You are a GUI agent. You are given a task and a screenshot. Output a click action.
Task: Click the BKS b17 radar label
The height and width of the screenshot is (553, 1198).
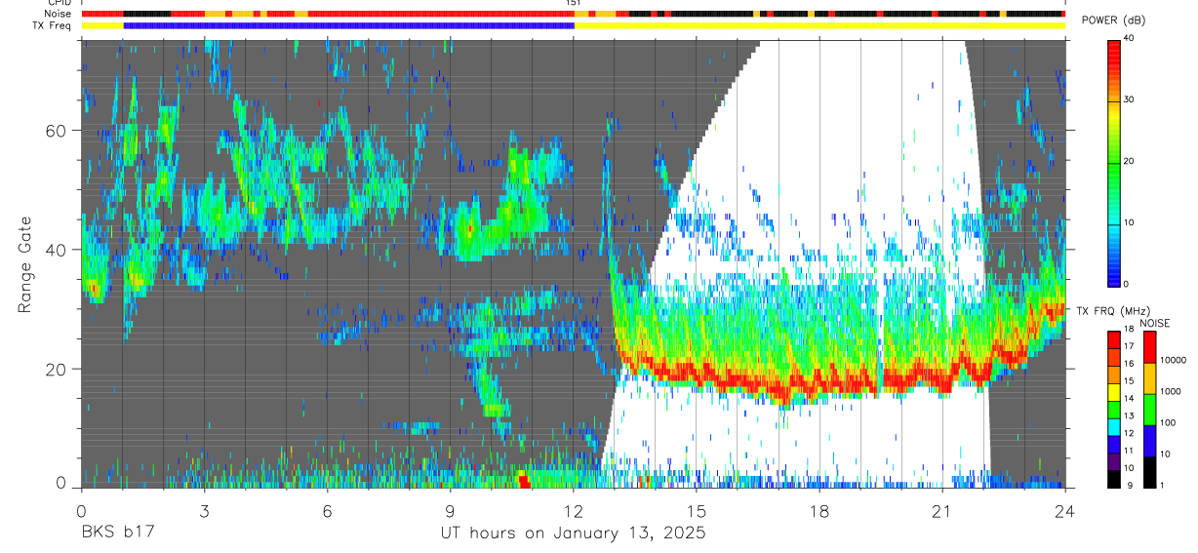[117, 533]
